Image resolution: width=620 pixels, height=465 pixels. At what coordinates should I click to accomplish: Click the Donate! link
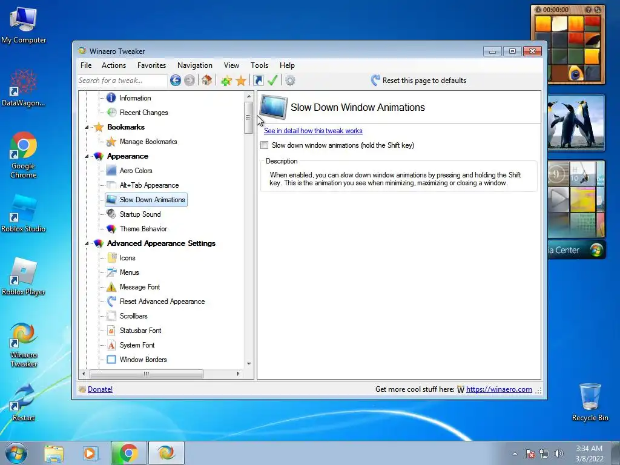pos(100,389)
